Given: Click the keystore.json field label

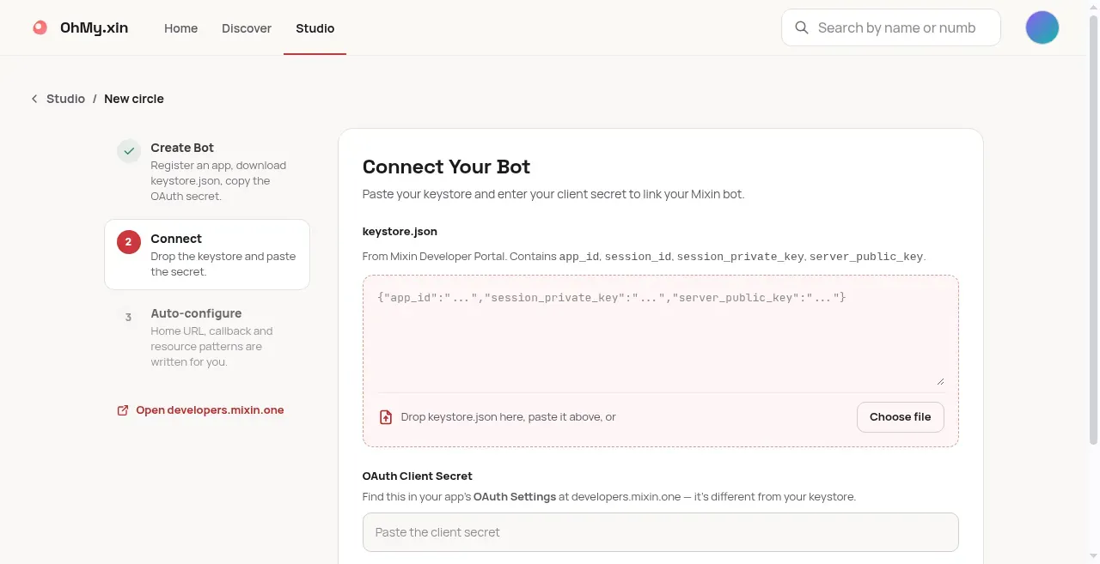Looking at the screenshot, I should coord(400,232).
